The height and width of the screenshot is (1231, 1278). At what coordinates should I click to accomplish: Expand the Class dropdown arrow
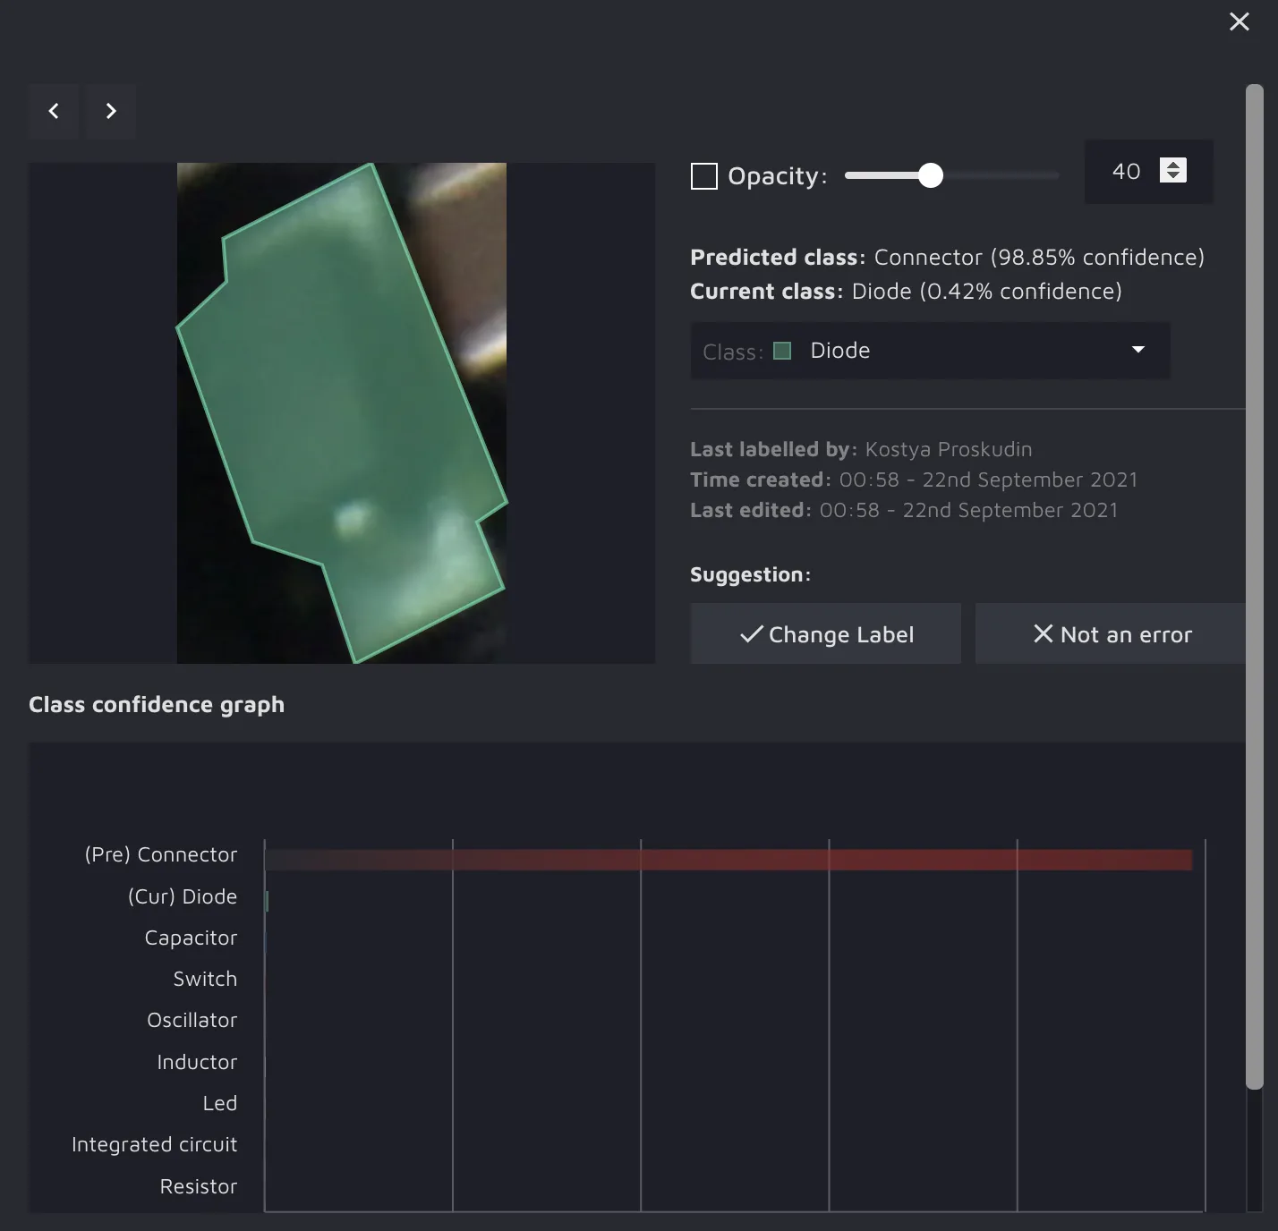1137,350
